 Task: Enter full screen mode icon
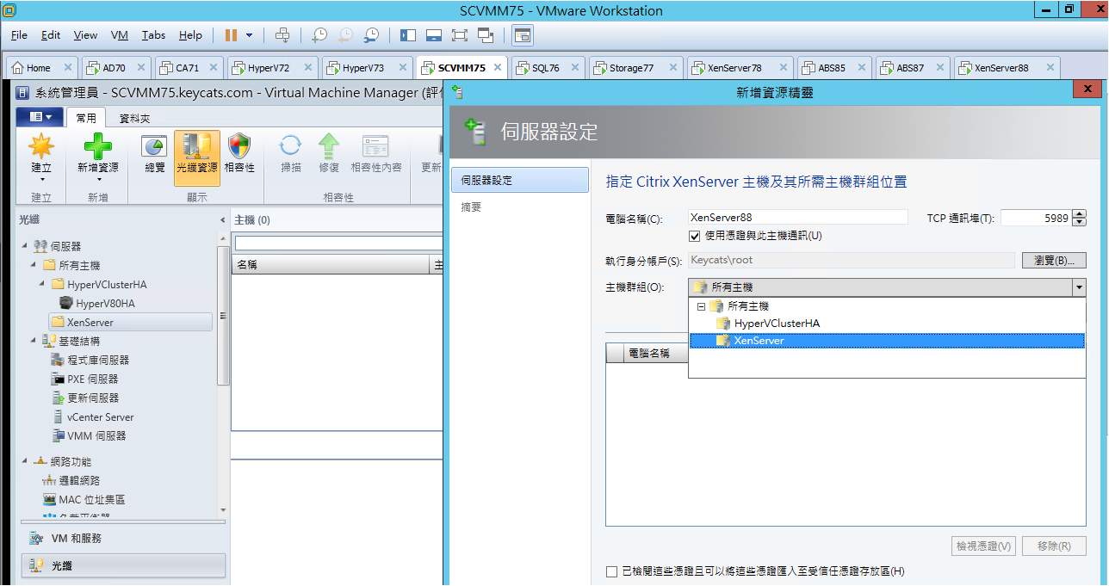pyautogui.click(x=460, y=35)
